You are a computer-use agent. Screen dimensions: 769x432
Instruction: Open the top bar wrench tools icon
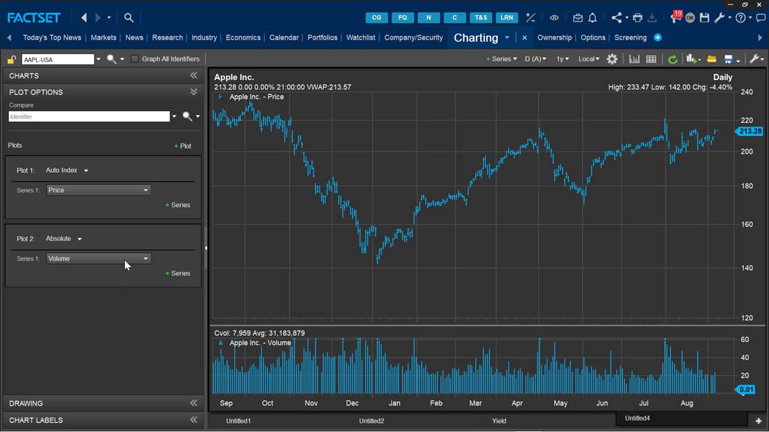[x=719, y=18]
